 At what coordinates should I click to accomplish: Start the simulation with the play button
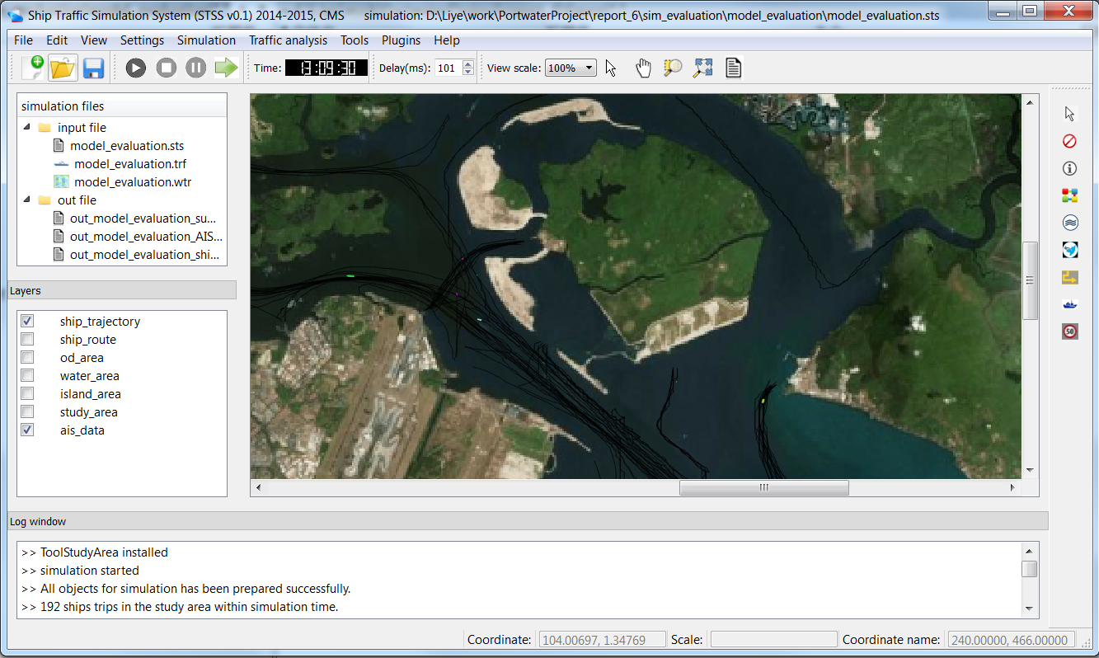136,68
